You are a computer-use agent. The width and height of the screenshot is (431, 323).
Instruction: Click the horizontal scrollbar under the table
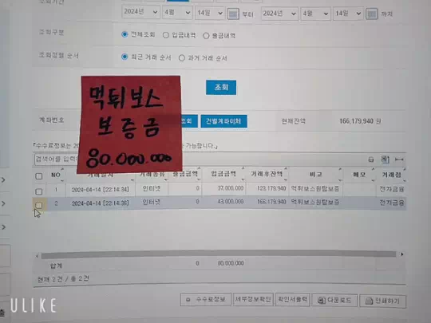[x=219, y=254]
